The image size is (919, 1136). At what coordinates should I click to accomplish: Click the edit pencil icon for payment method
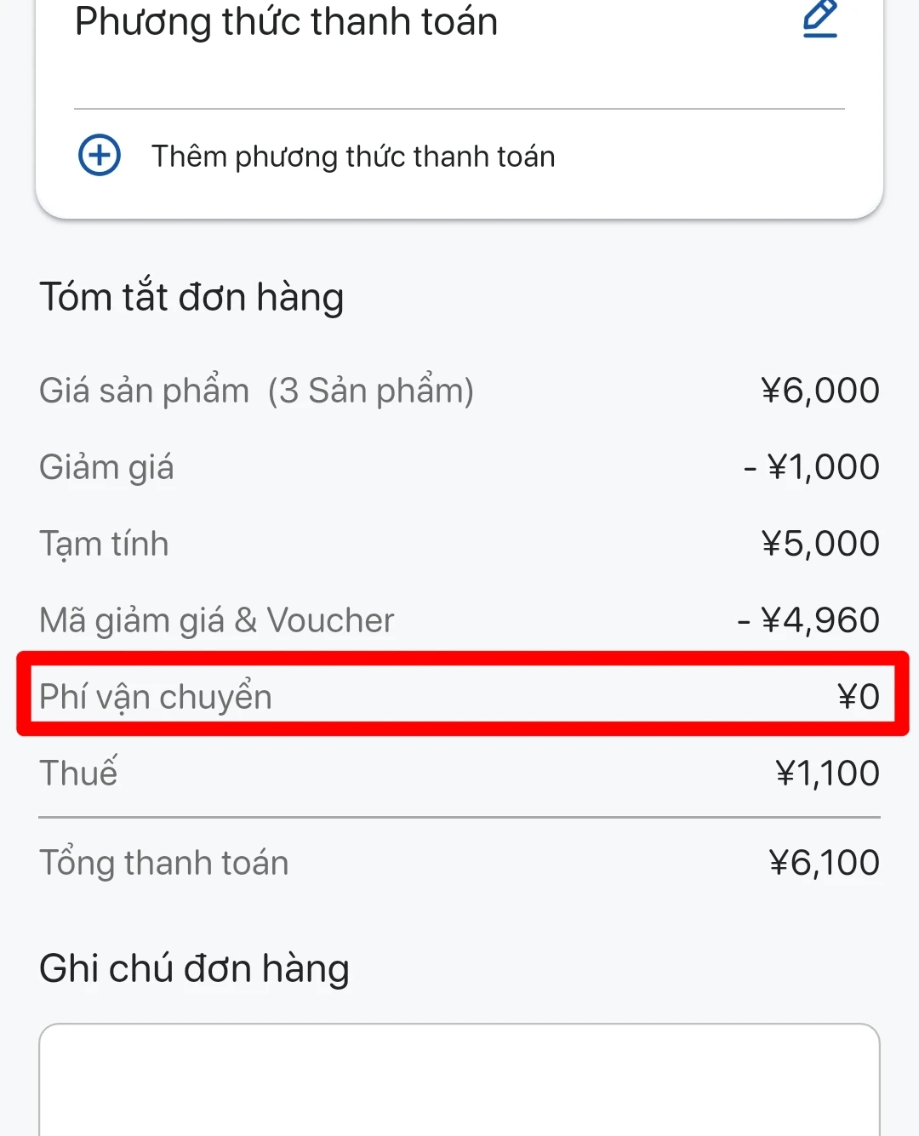(x=820, y=19)
